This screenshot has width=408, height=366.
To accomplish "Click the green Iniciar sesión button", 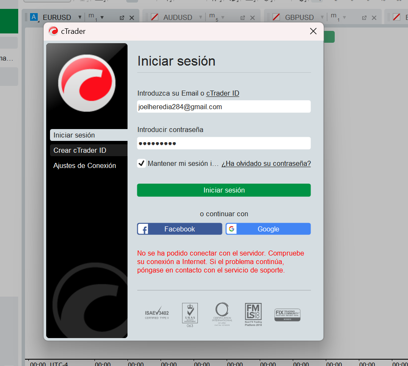I will click(x=224, y=190).
